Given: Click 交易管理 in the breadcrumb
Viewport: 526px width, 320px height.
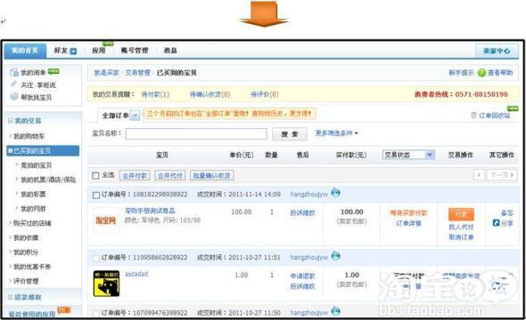Looking at the screenshot, I should coord(137,73).
